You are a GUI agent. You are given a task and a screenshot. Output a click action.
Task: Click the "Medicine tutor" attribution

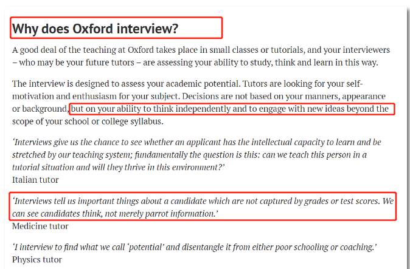tap(40, 226)
